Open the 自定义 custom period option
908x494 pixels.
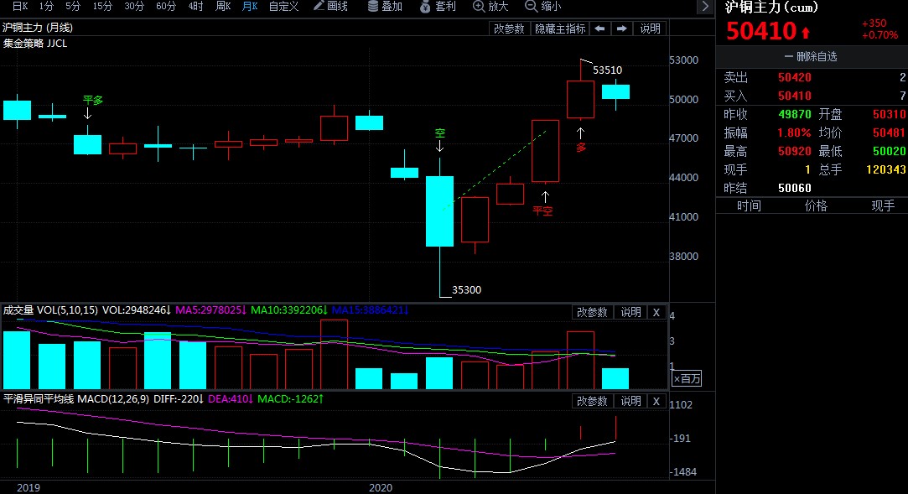[x=283, y=7]
